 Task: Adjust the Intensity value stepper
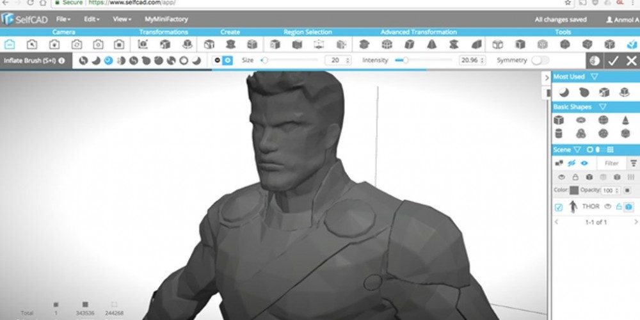[x=483, y=60]
